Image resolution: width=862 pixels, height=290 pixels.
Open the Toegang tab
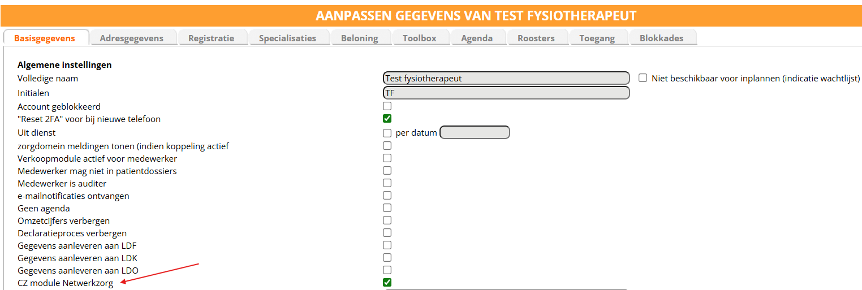pyautogui.click(x=597, y=38)
